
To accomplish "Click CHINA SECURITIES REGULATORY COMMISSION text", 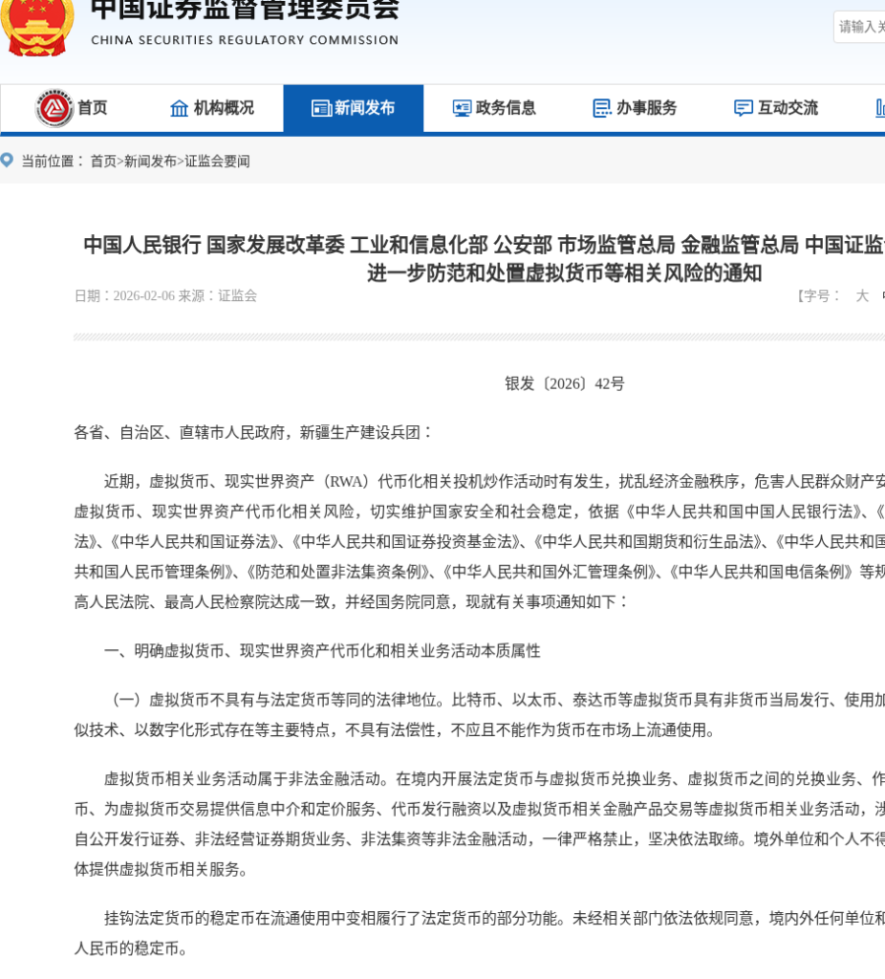I will tap(245, 40).
